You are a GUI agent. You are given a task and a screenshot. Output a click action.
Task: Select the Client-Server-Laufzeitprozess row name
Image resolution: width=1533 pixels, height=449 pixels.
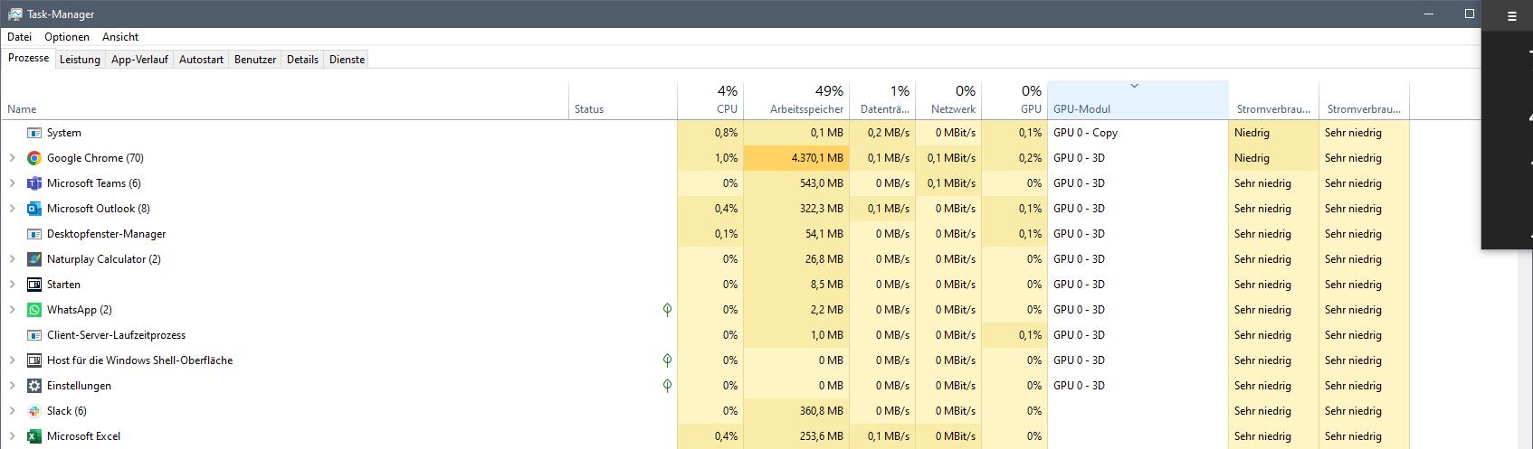tap(116, 335)
